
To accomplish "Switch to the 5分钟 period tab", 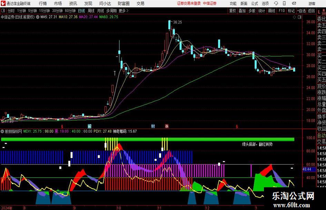I will tap(32, 11).
